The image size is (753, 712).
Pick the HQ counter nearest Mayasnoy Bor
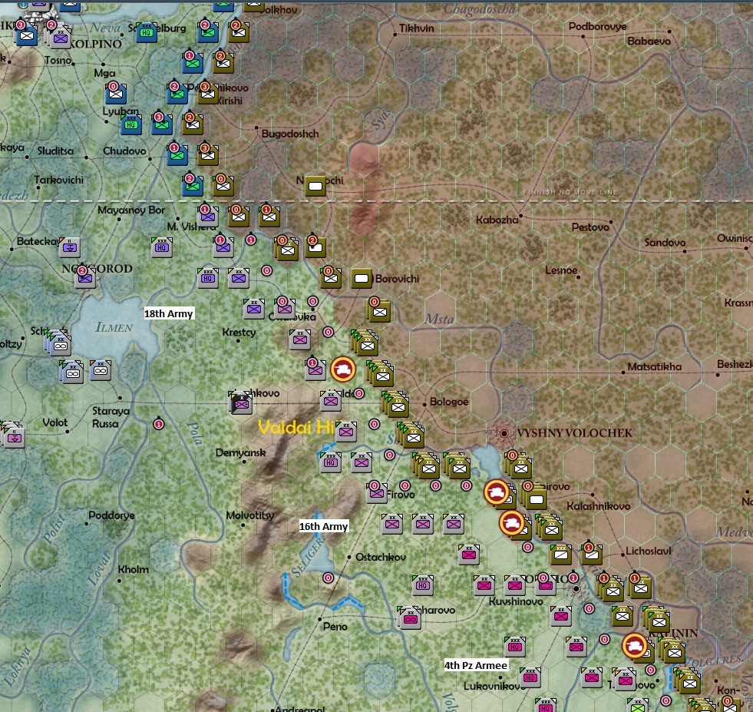[x=162, y=247]
